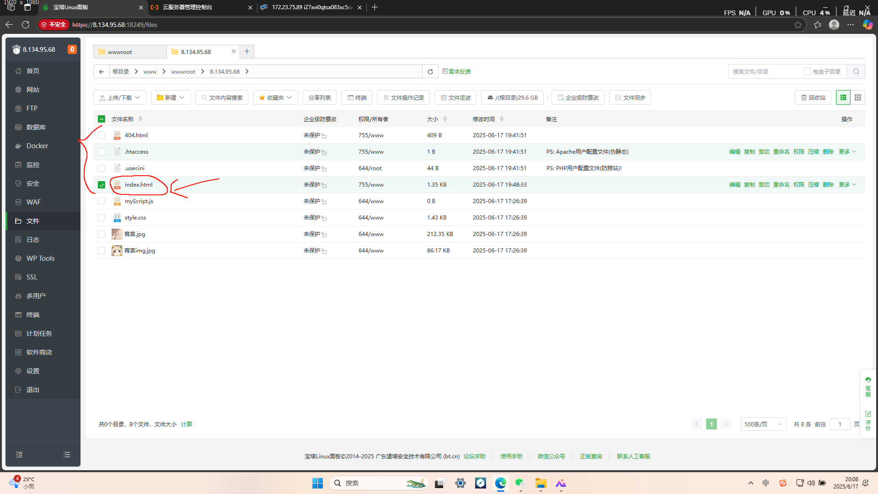Viewport: 878px width, 494px height.
Task: Add a new file tab with plus
Action: 247,51
